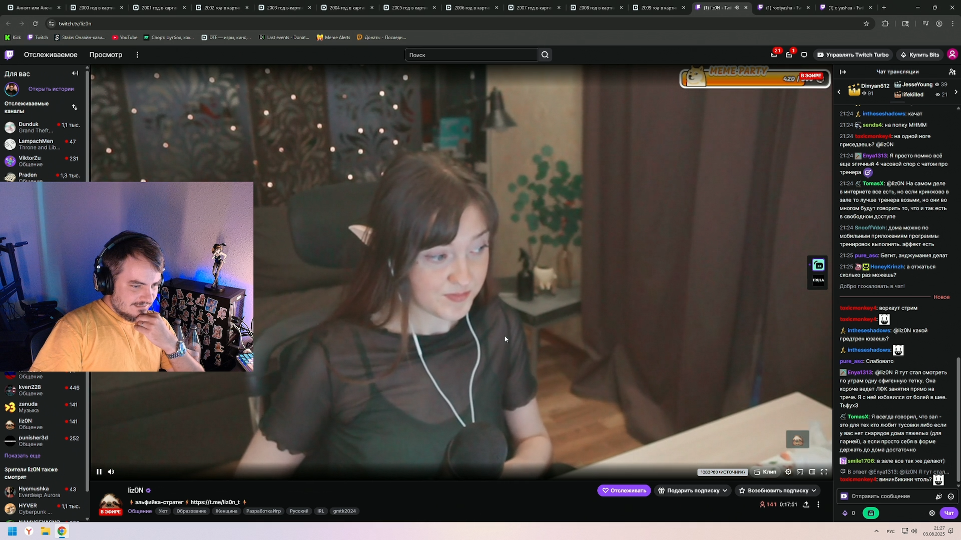This screenshot has height=540, width=961.
Task: Create a clip with Клип button
Action: click(x=765, y=471)
